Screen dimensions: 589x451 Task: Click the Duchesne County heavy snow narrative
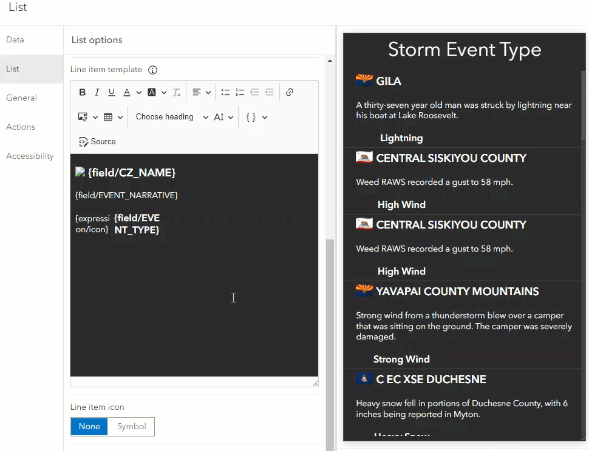point(461,409)
